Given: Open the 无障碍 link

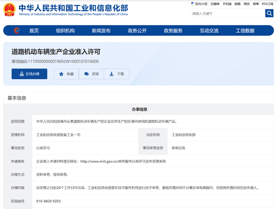Looking at the screenshot, I should (215, 4).
